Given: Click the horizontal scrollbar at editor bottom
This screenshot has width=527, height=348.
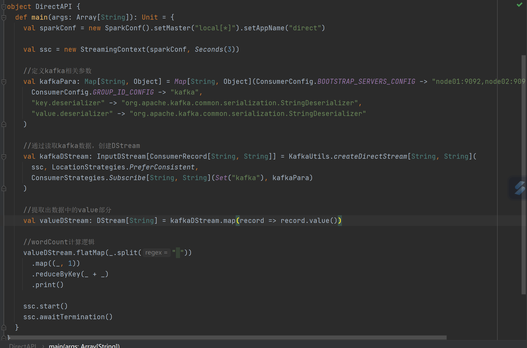Looking at the screenshot, I should (227, 338).
